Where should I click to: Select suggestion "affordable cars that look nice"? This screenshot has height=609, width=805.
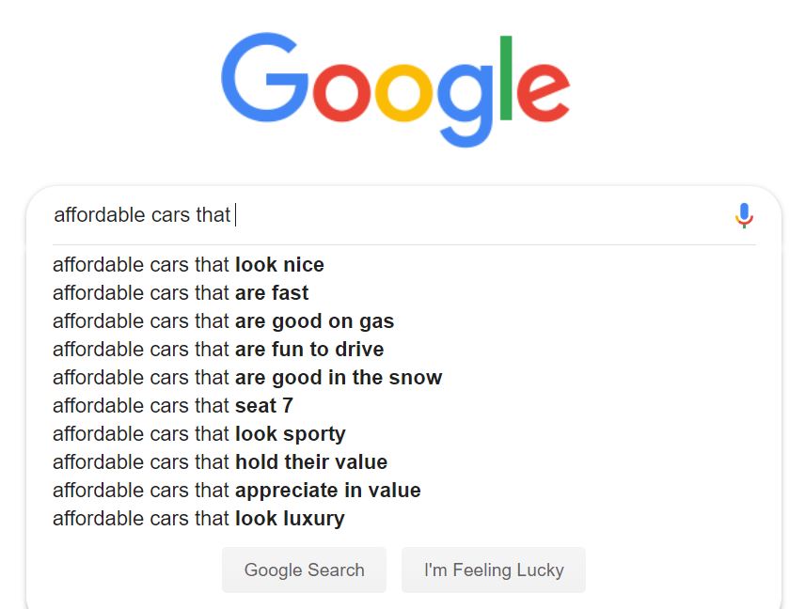(188, 265)
